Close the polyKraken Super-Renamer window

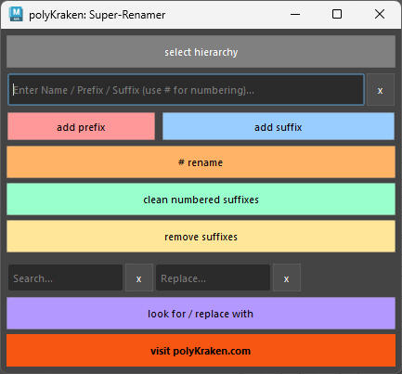tap(380, 14)
